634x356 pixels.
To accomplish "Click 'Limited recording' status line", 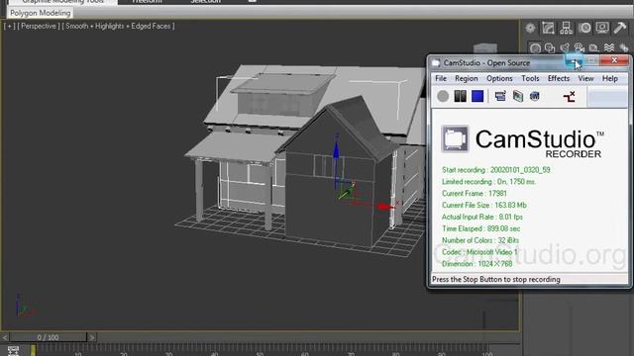I will coord(488,182).
